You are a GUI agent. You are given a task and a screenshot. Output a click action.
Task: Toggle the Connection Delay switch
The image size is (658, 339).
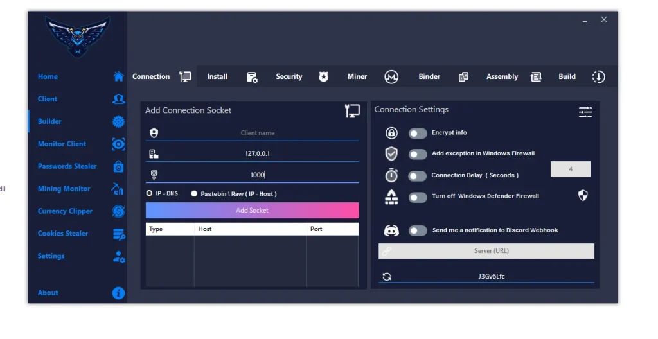pos(418,176)
